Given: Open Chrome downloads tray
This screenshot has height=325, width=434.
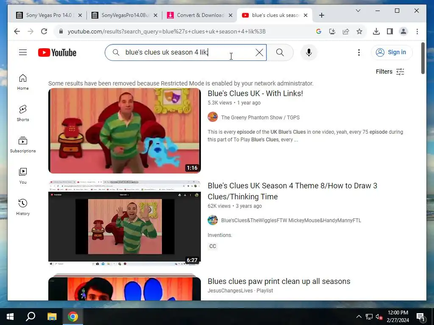Looking at the screenshot, I should click(376, 31).
